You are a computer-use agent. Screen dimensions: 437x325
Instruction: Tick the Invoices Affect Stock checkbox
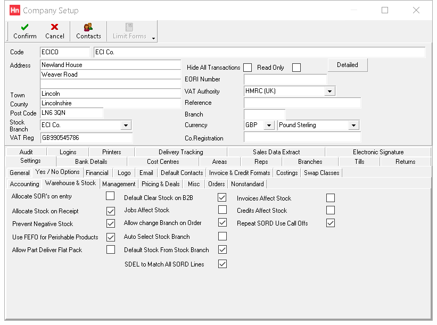coord(331,198)
